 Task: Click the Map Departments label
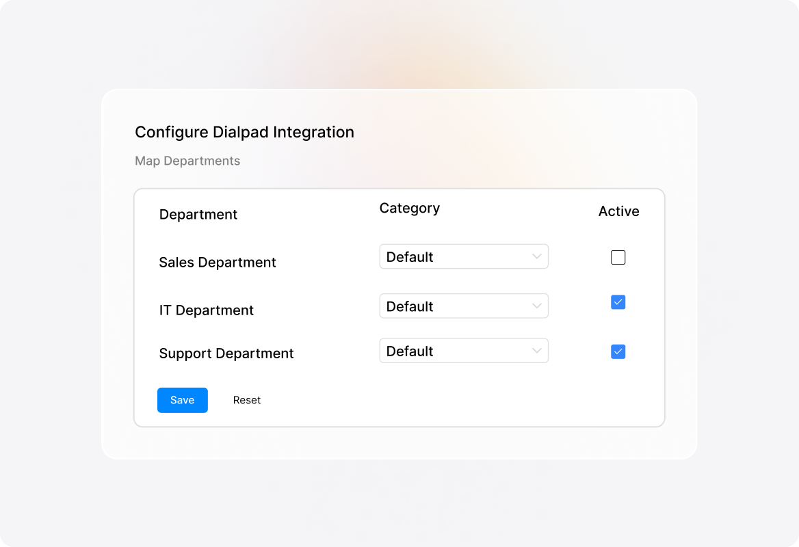coord(187,161)
